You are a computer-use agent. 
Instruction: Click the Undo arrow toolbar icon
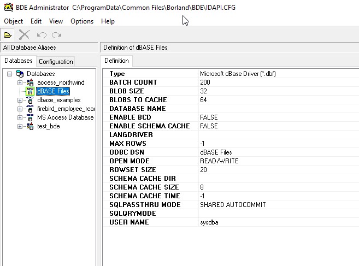pyautogui.click(x=42, y=34)
